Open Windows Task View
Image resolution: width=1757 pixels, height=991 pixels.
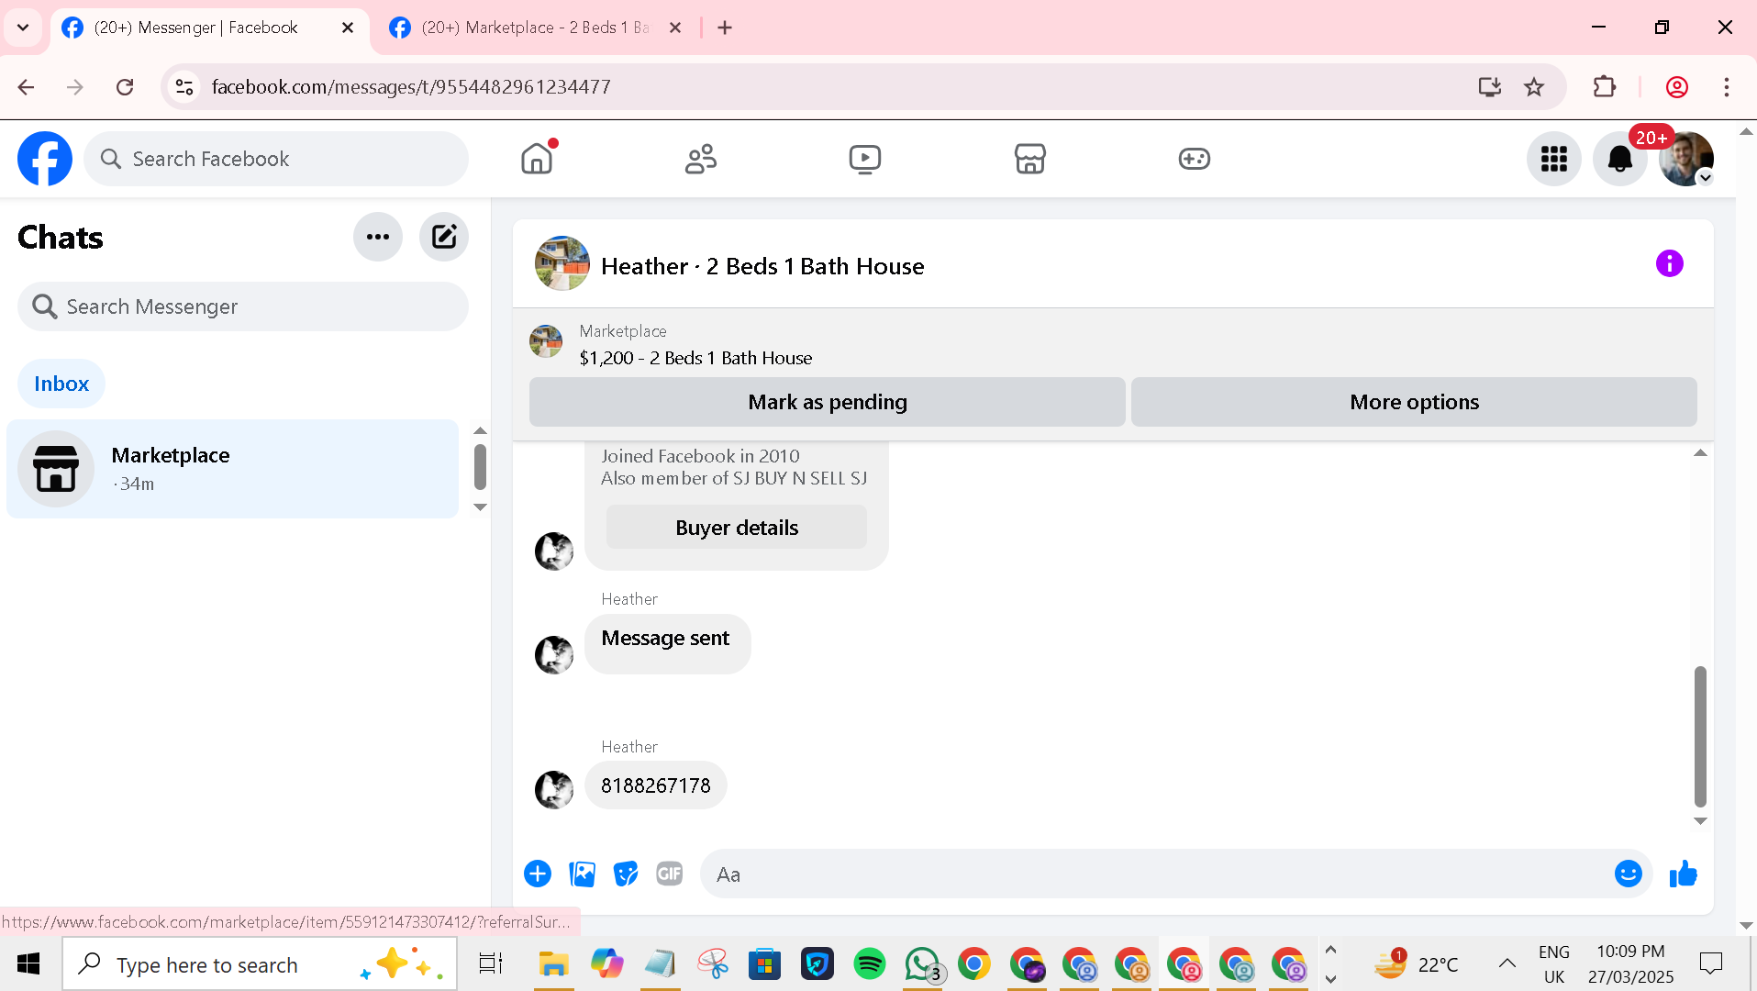coord(491,964)
